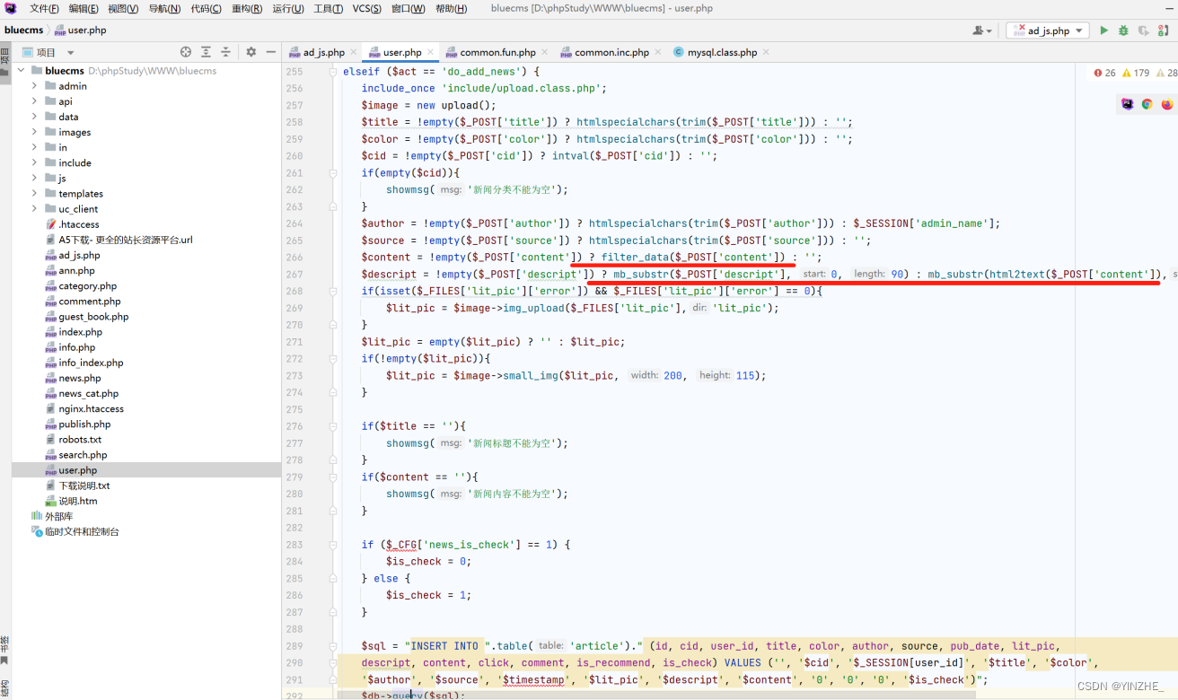The width and height of the screenshot is (1178, 700).
Task: Open the 帮助(H) menu
Action: point(451,8)
